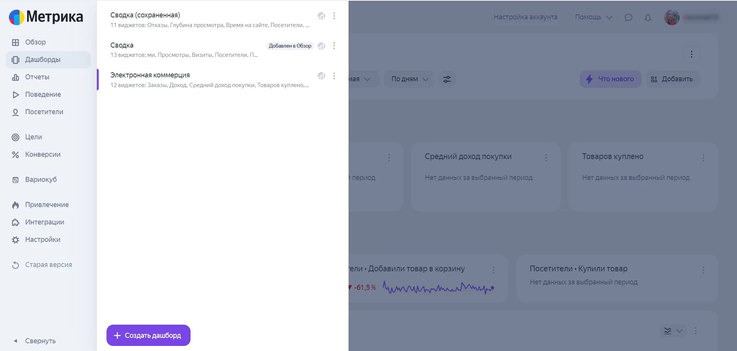The height and width of the screenshot is (351, 737).
Task: Click the sparkline chart in the cart widget
Action: point(438,288)
